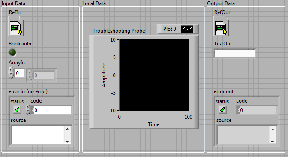This screenshot has width=288, height=157.
Task: Toggle the BooleanIn round LED
Action: (12, 53)
